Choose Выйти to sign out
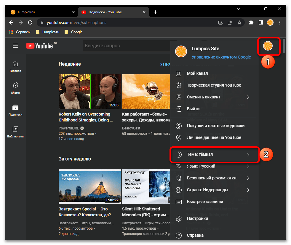291x245 pixels. tap(214, 109)
